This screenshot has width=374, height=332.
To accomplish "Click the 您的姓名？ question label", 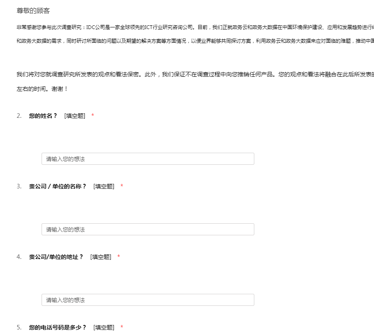I will tap(43, 116).
